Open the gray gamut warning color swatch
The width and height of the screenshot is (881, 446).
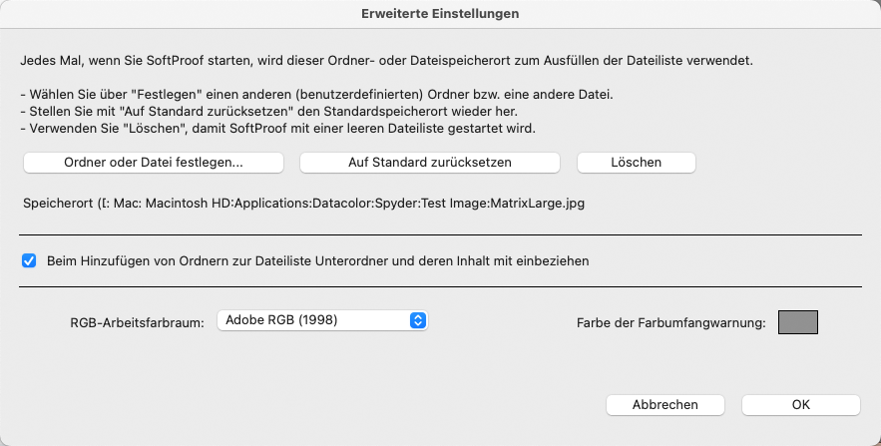(x=798, y=322)
